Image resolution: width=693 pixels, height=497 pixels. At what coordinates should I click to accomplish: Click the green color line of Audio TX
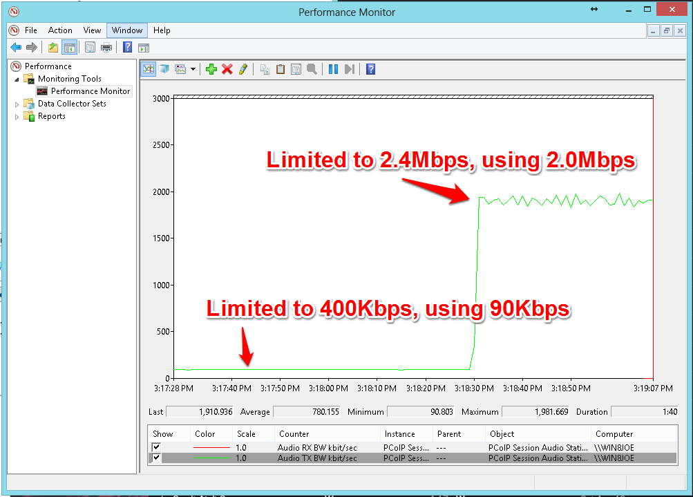pyautogui.click(x=212, y=458)
